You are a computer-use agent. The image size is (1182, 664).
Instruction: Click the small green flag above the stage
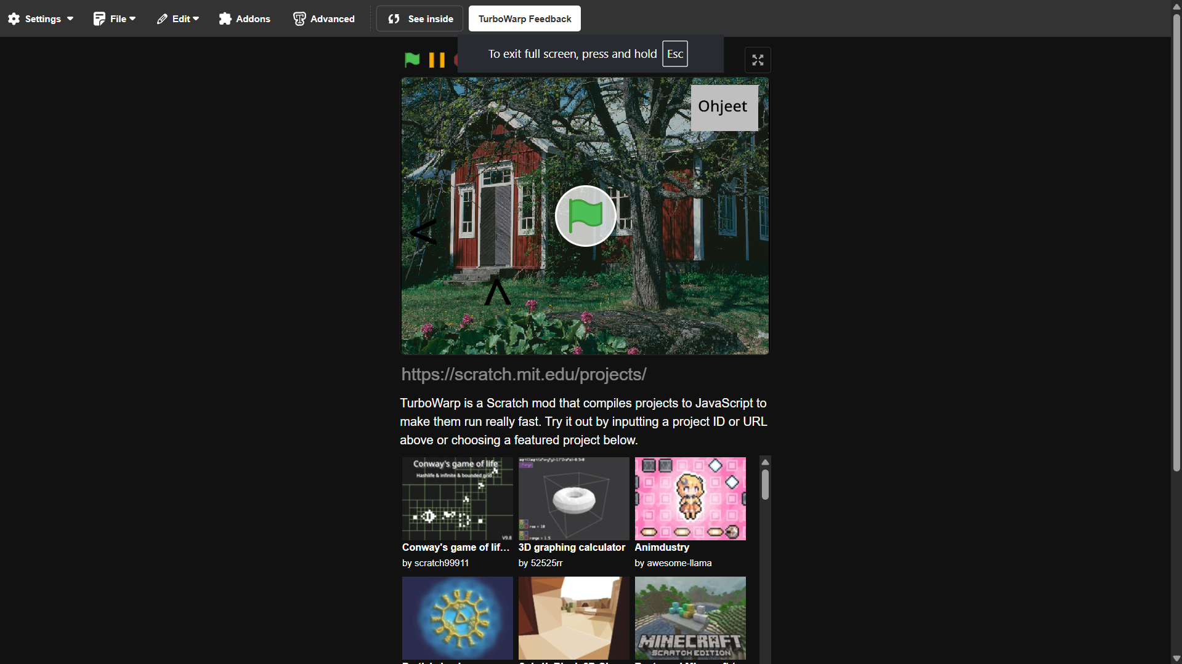(x=412, y=60)
